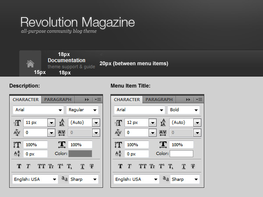Screen dimensions: 263x197
Task: Enable Faux Italic in Menu Item Title panel
Action: pyautogui.click(x=129, y=166)
